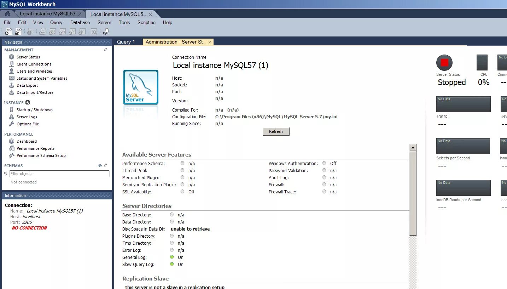Click the Refresh button
Image resolution: width=507 pixels, height=289 pixels.
click(276, 131)
